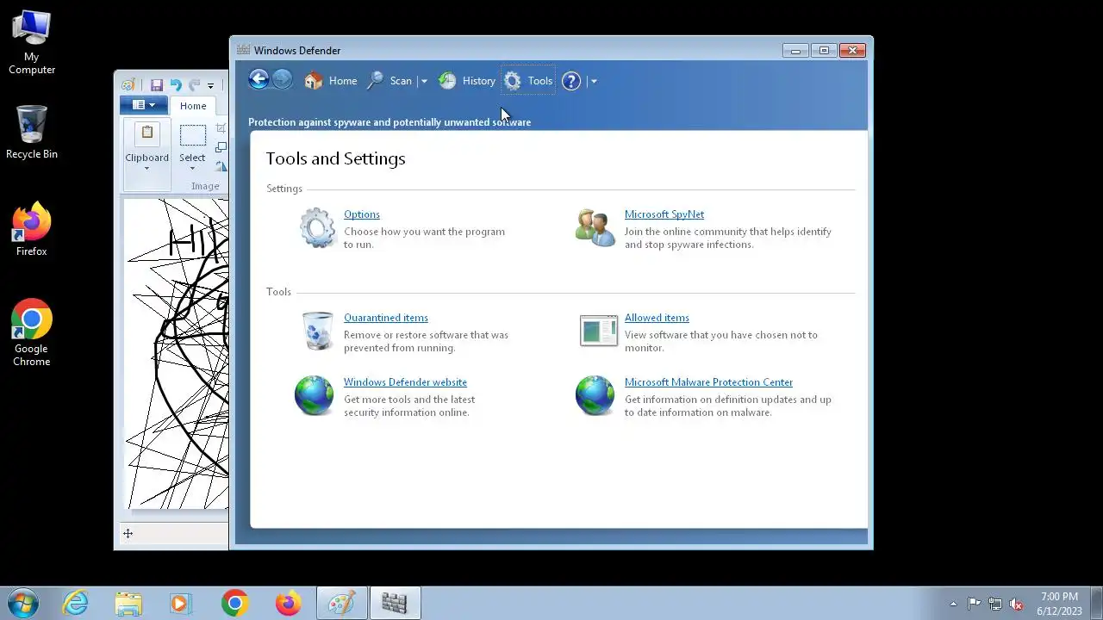Screen dimensions: 1103x620
Task: Click the Malware Protection Center globe icon
Action: tap(595, 396)
